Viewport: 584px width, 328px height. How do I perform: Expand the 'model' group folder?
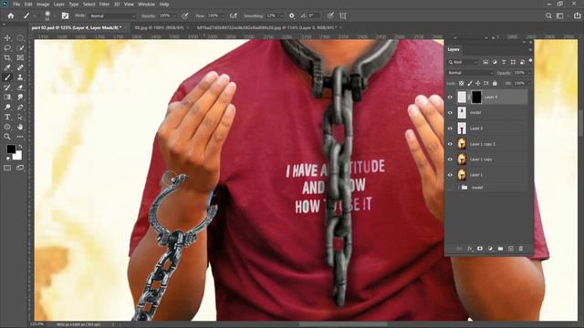point(459,188)
